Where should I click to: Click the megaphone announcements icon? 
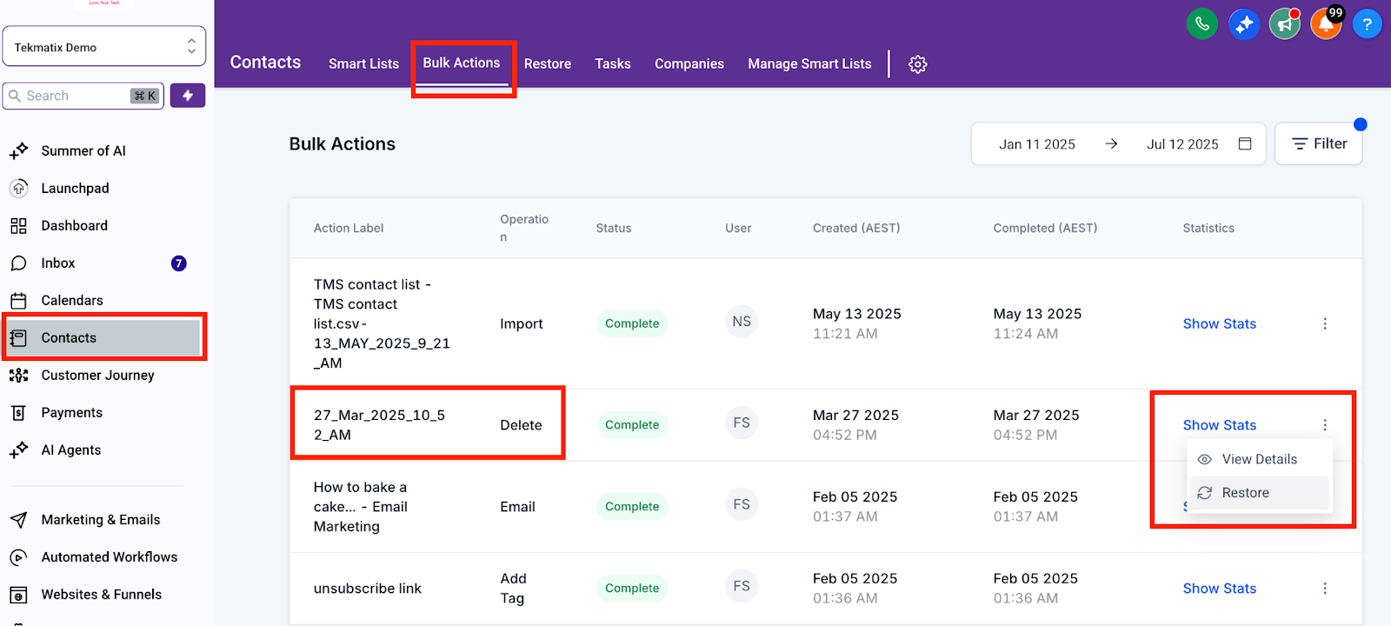click(x=1285, y=24)
